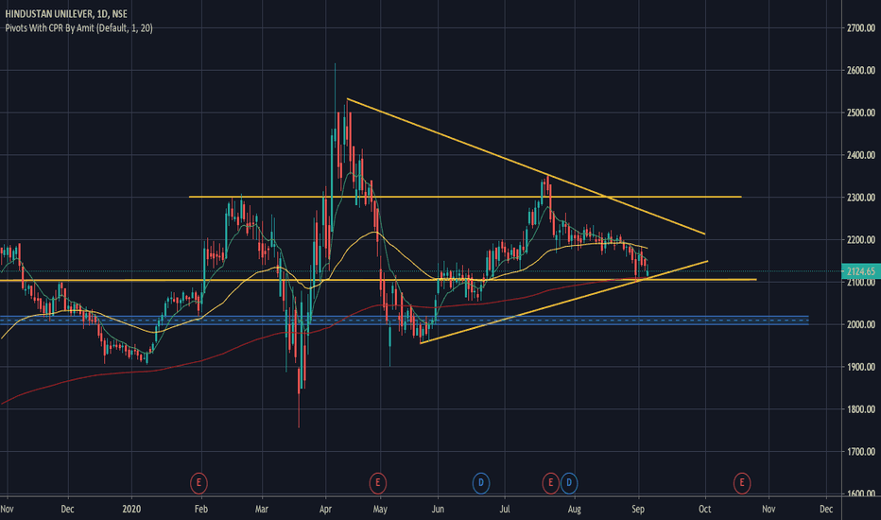The height and width of the screenshot is (520, 881).
Task: Click the 1700.00 price axis label
Action: [x=861, y=451]
